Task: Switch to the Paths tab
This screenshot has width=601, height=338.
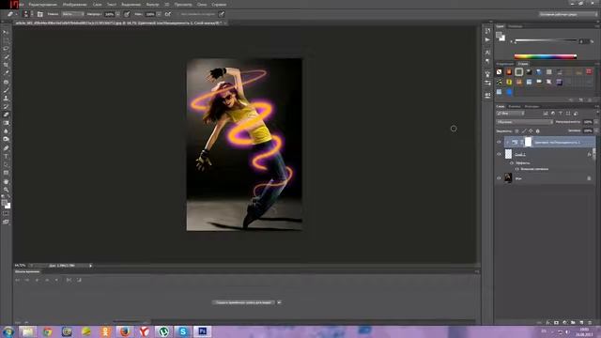Action: click(x=532, y=106)
